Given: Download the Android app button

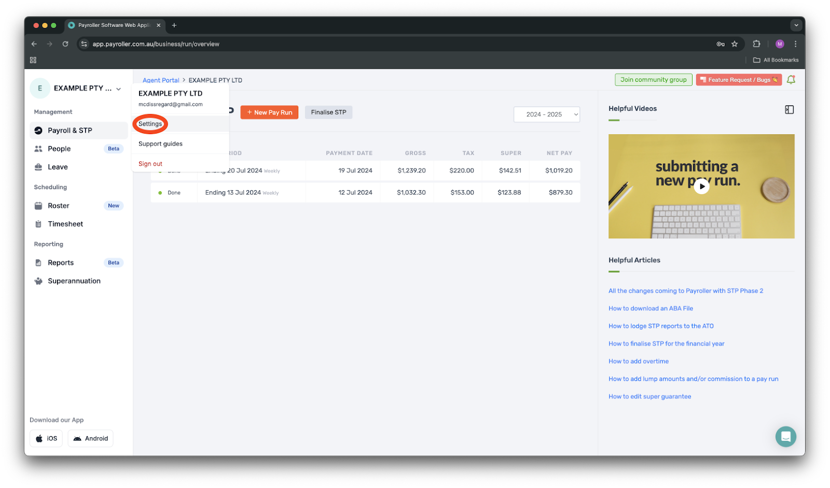Looking at the screenshot, I should point(90,438).
